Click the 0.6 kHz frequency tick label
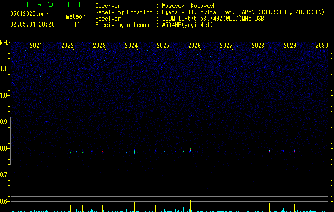Image resolution: width=334 pixels, height=212 pixels. (x=4, y=201)
